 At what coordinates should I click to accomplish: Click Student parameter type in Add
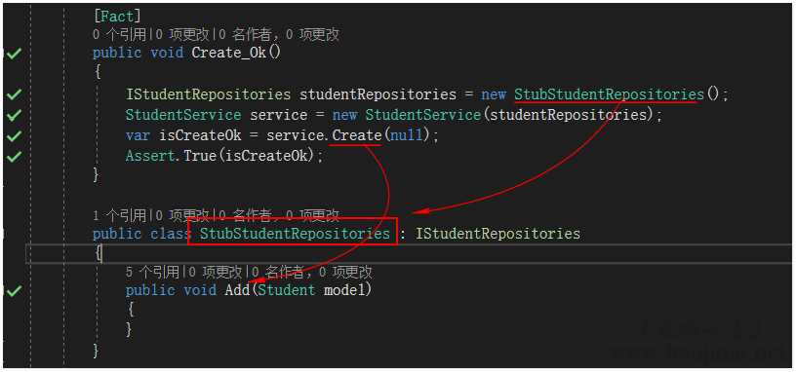[287, 291]
